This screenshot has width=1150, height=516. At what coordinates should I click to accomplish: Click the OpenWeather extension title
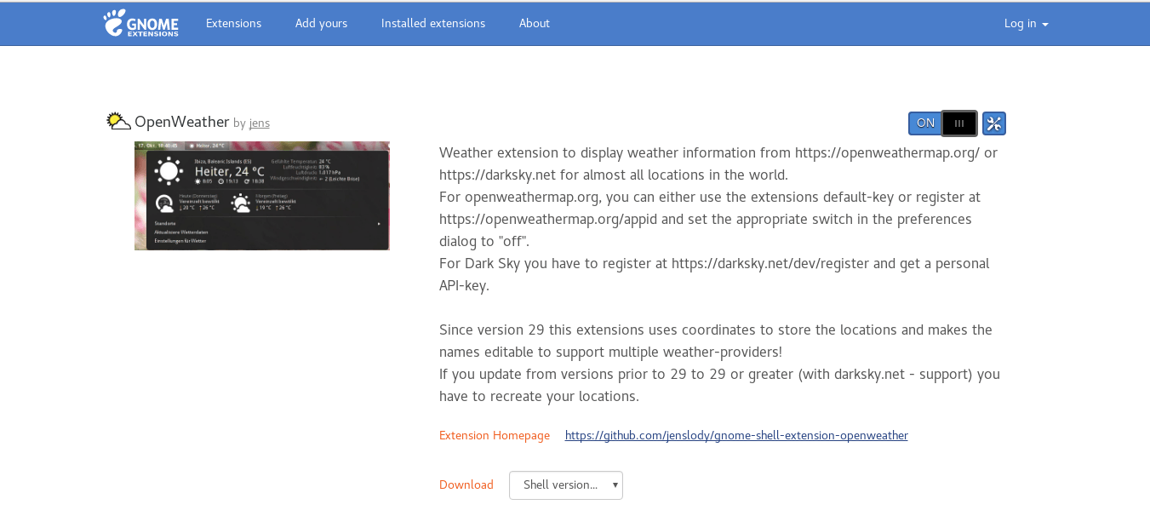click(182, 122)
